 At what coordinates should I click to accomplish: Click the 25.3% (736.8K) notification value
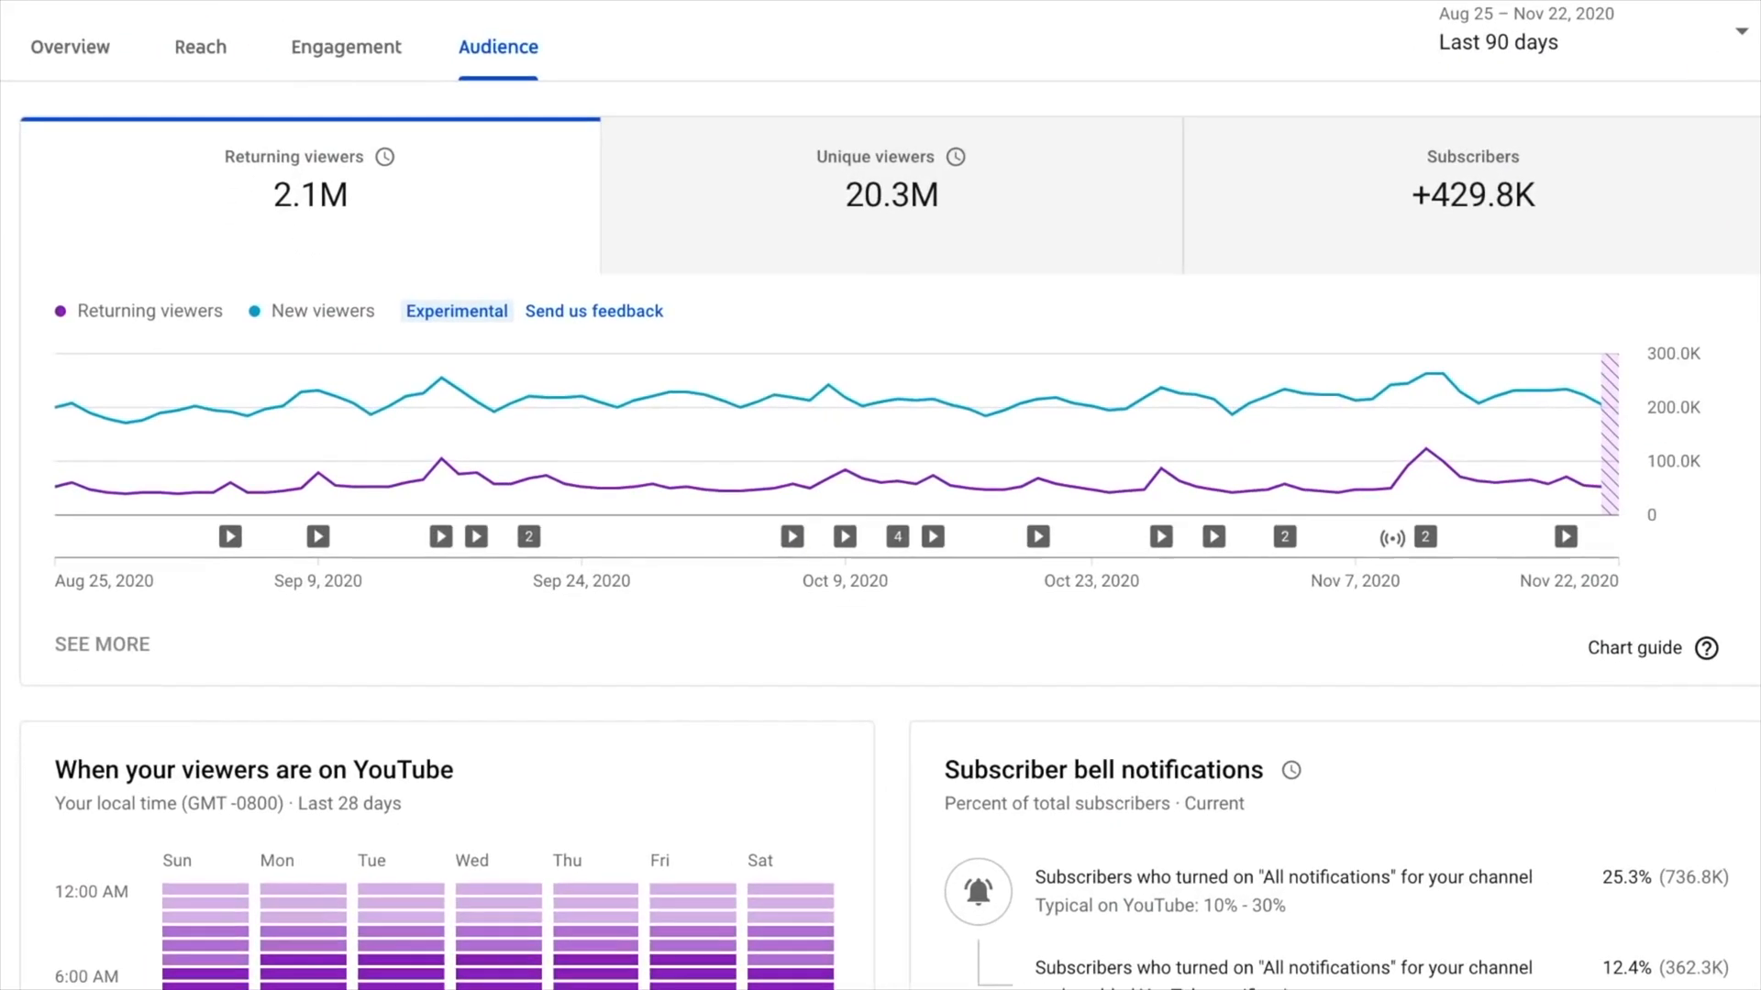click(1665, 877)
